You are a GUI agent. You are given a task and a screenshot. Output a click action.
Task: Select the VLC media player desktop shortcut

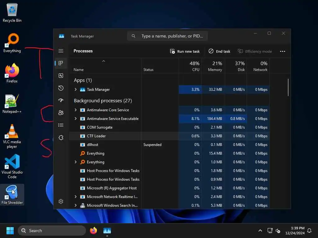tap(12, 136)
